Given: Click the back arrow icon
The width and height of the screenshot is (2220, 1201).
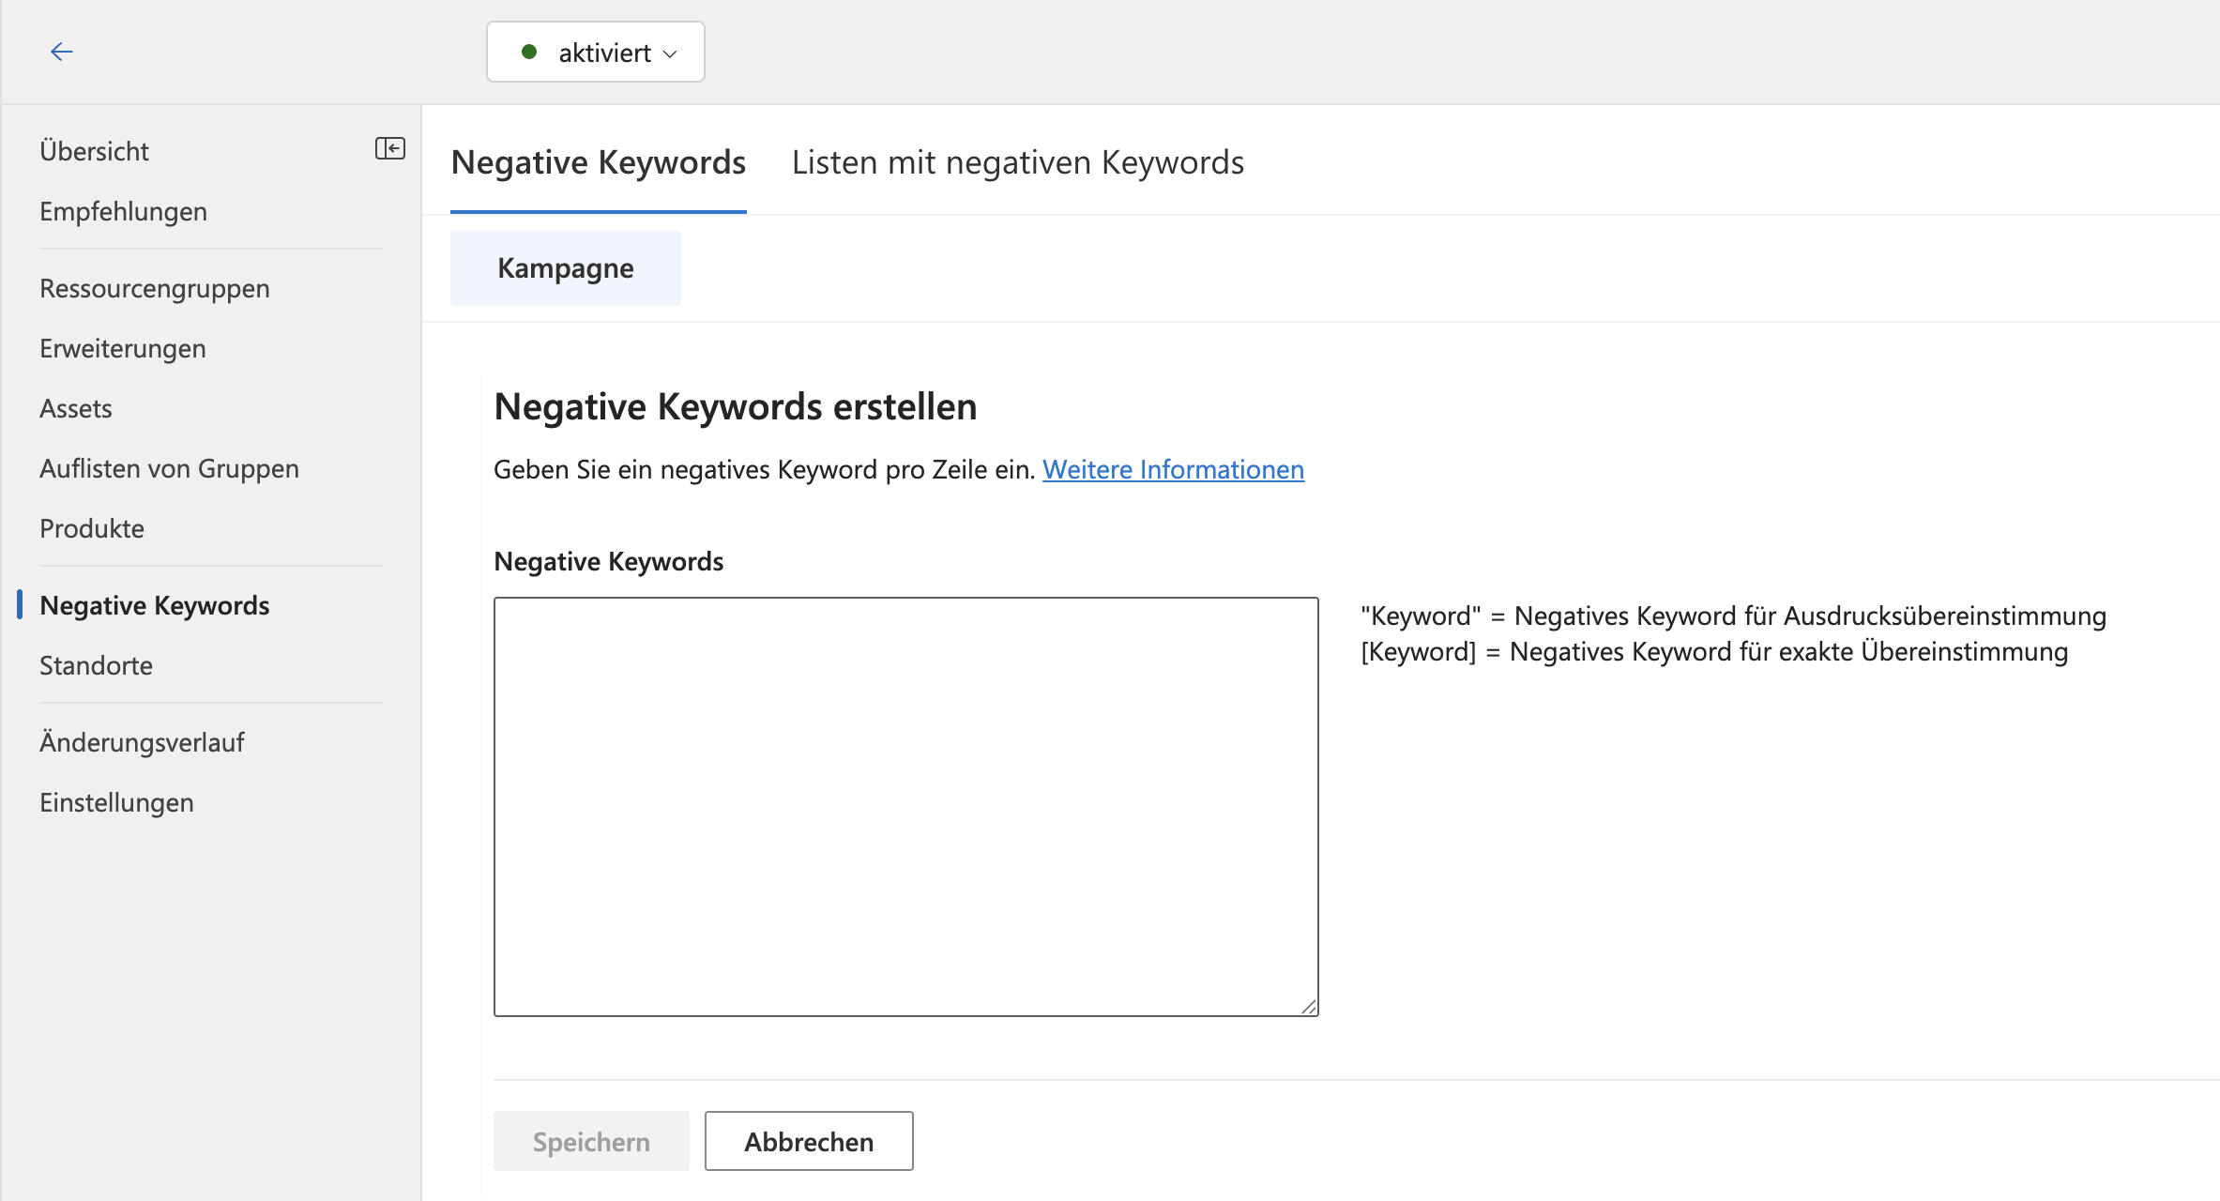Looking at the screenshot, I should (62, 52).
